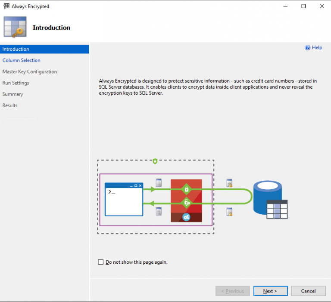The width and height of the screenshot is (331, 302).
Task: Click the command prompt window graphic
Action: pos(124,199)
